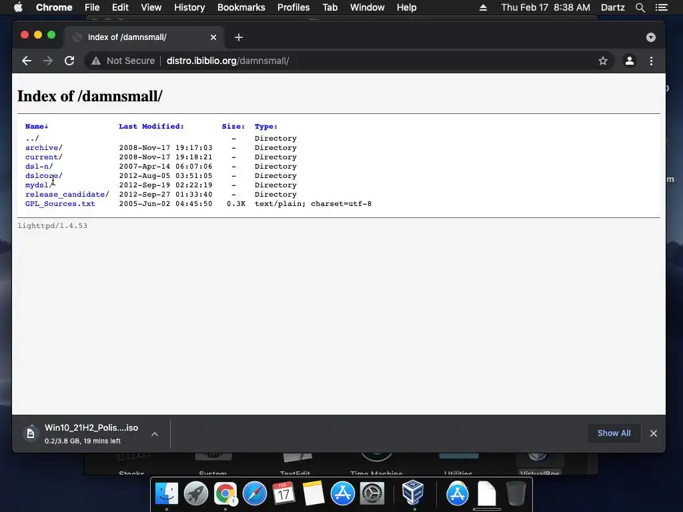Go to parent directory ../

click(x=32, y=139)
